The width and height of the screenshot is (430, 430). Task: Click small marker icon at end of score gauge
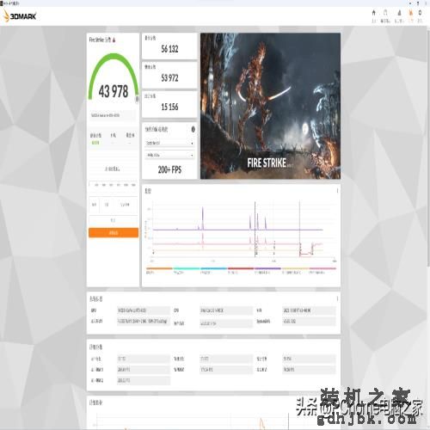pyautogui.click(x=137, y=99)
